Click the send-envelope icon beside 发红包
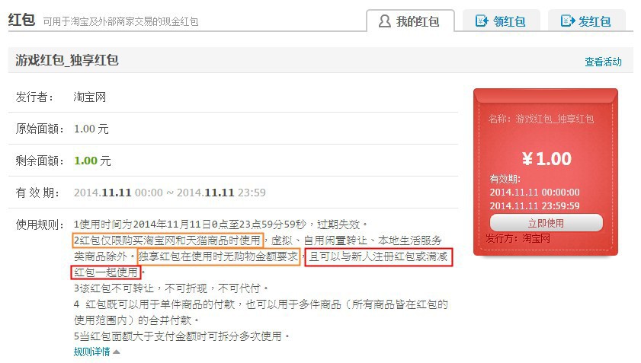 pos(568,21)
